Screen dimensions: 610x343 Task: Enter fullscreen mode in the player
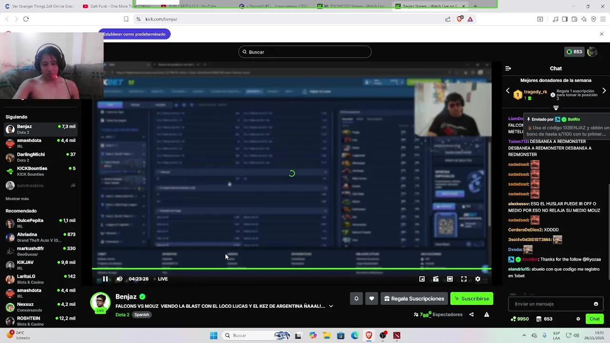coord(464,279)
